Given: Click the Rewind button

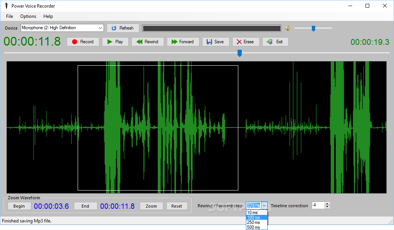Looking at the screenshot, I should (147, 42).
